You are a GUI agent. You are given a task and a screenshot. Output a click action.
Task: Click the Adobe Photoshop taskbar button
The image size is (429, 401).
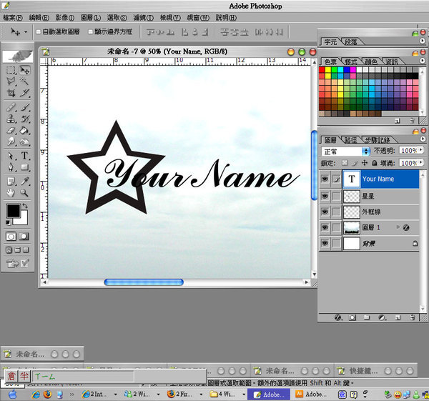coord(271,394)
